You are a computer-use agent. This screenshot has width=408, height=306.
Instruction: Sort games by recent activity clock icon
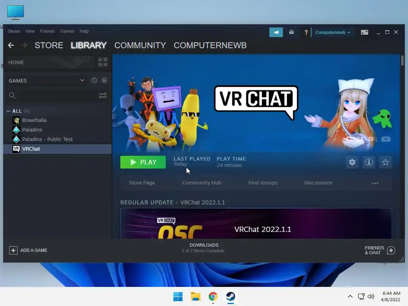click(x=94, y=80)
